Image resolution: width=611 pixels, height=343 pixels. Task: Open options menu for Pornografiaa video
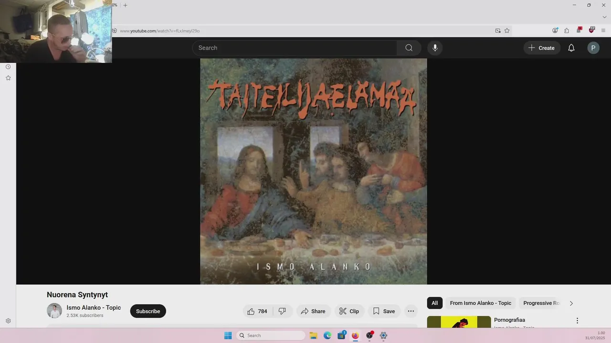(577, 321)
